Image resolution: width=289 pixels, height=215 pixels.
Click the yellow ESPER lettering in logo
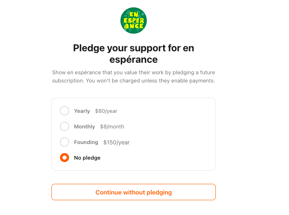134,21
